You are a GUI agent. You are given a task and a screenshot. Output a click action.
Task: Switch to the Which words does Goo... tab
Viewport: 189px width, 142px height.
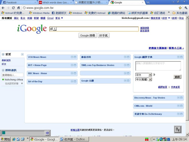tap(55, 3)
